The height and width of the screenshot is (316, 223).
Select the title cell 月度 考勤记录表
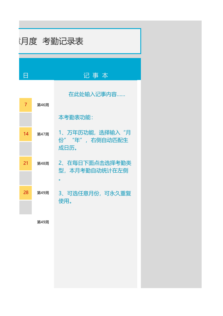(80, 41)
